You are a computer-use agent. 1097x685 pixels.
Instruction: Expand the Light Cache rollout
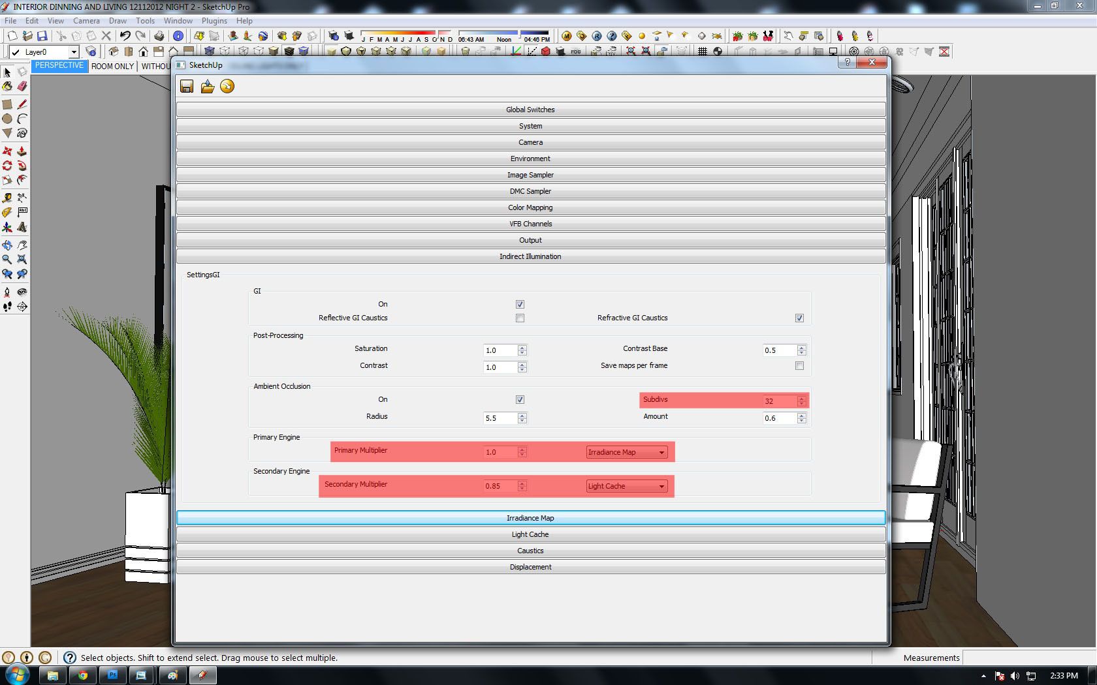coord(530,534)
